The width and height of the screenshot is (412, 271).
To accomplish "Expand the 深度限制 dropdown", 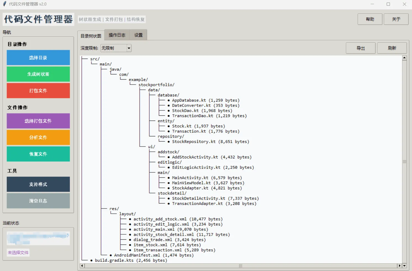I will (129, 48).
